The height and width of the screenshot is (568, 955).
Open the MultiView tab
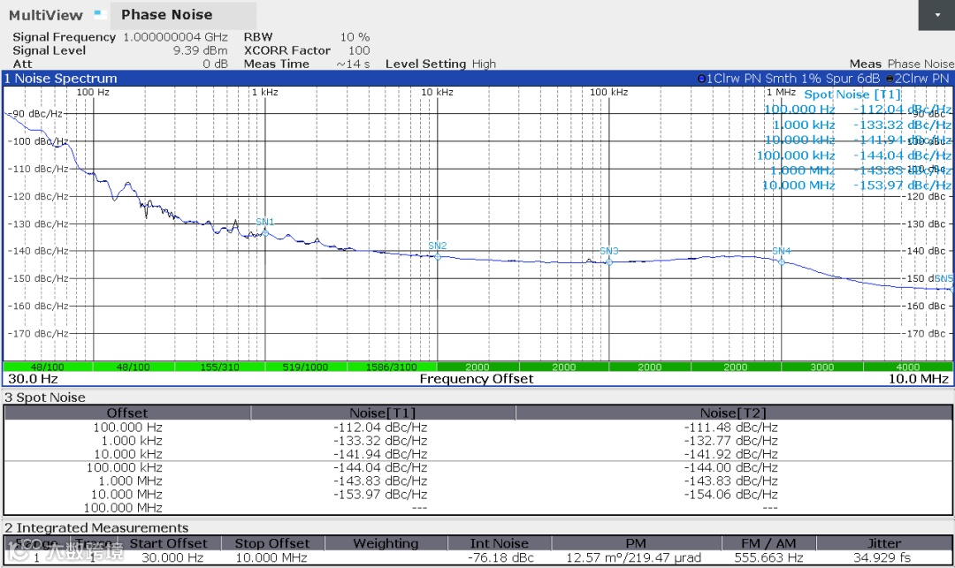point(46,15)
